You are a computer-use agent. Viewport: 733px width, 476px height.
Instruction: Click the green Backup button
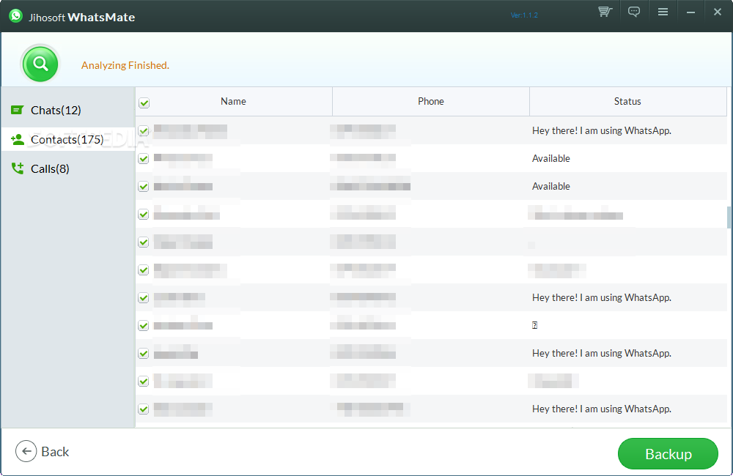pos(668,453)
